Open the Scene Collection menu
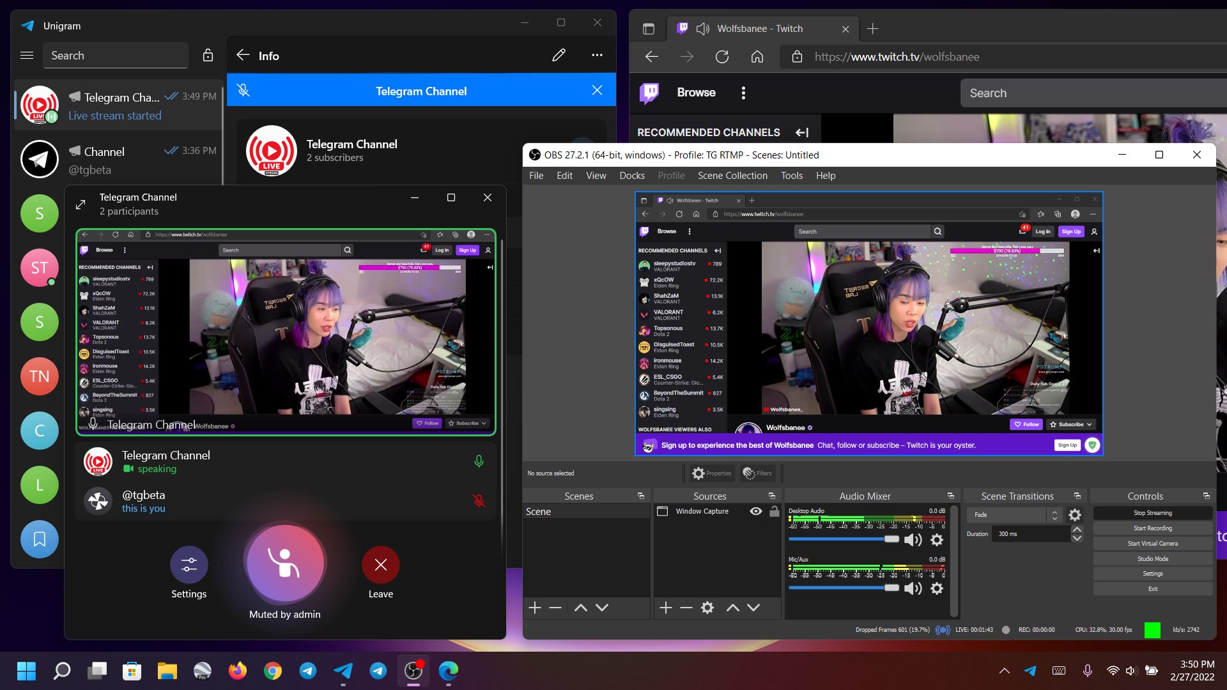The width and height of the screenshot is (1227, 690). pos(732,175)
